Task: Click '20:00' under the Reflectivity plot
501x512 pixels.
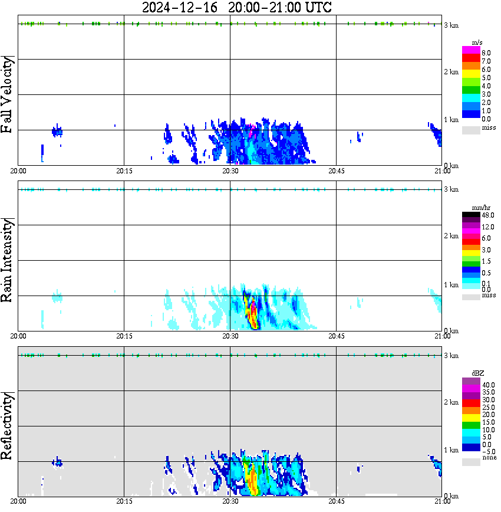Action: pyautogui.click(x=18, y=501)
